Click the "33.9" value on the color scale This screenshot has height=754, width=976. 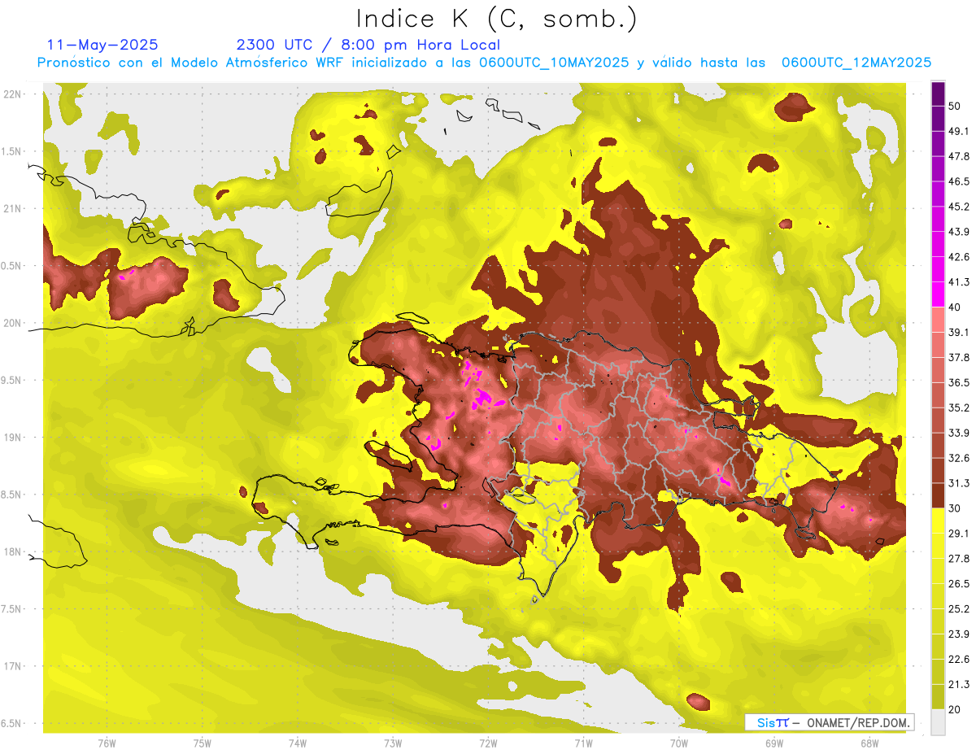tap(959, 433)
